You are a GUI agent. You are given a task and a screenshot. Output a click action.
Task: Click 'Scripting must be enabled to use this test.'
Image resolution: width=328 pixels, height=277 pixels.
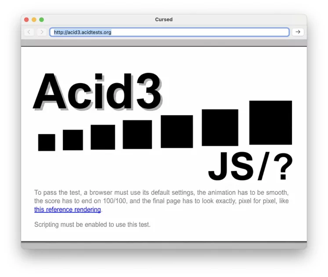click(92, 224)
